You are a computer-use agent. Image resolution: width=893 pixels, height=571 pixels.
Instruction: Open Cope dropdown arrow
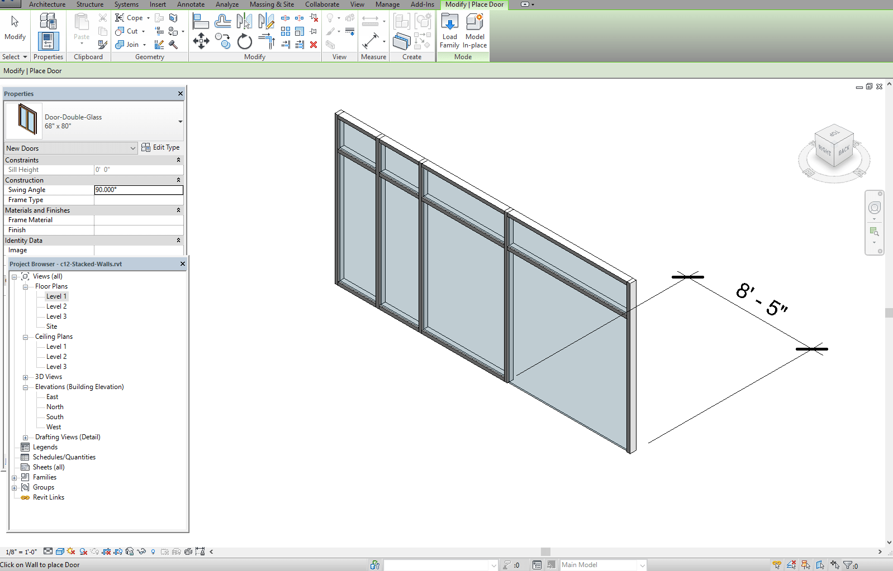coord(148,18)
